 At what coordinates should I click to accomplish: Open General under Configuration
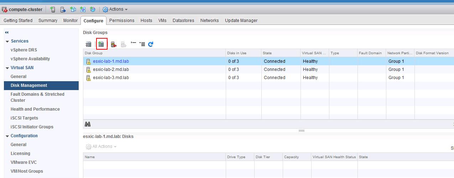(19, 145)
